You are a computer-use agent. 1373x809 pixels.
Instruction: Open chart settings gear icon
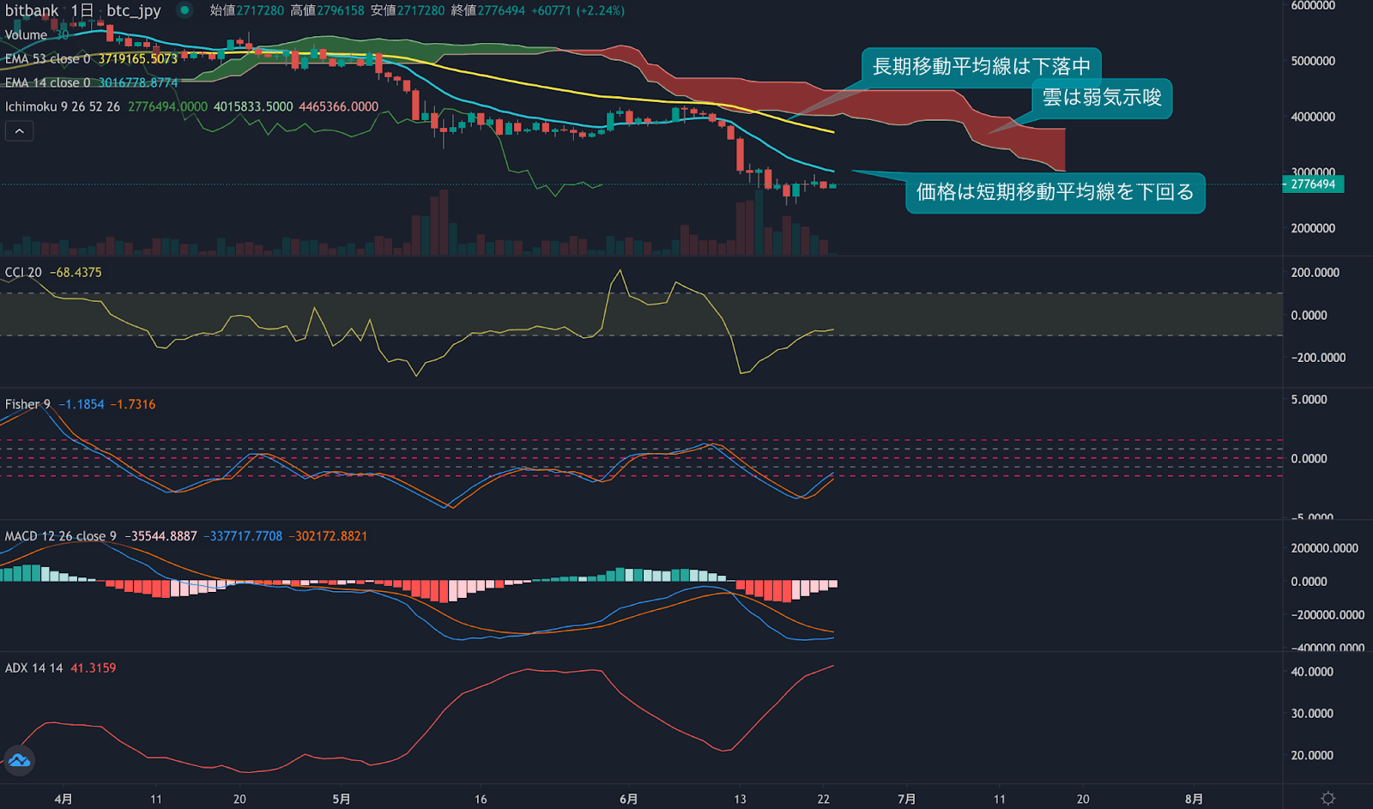pos(1328,799)
